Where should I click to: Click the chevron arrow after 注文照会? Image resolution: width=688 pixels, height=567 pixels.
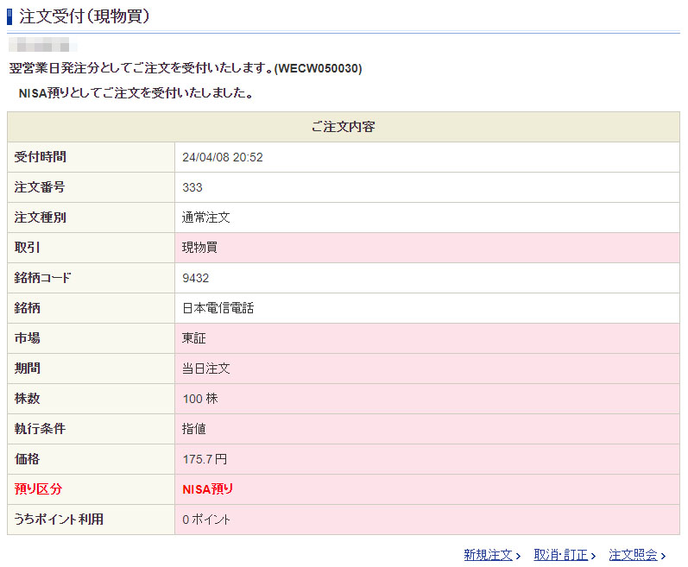click(663, 556)
